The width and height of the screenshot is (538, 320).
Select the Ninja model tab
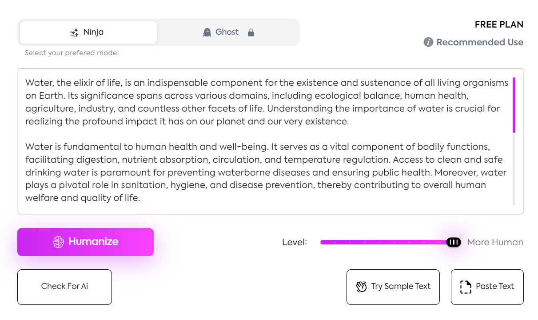click(88, 32)
